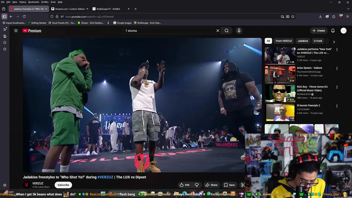The image size is (352, 198).
Task: Click the Share button
Action: [x=211, y=185]
